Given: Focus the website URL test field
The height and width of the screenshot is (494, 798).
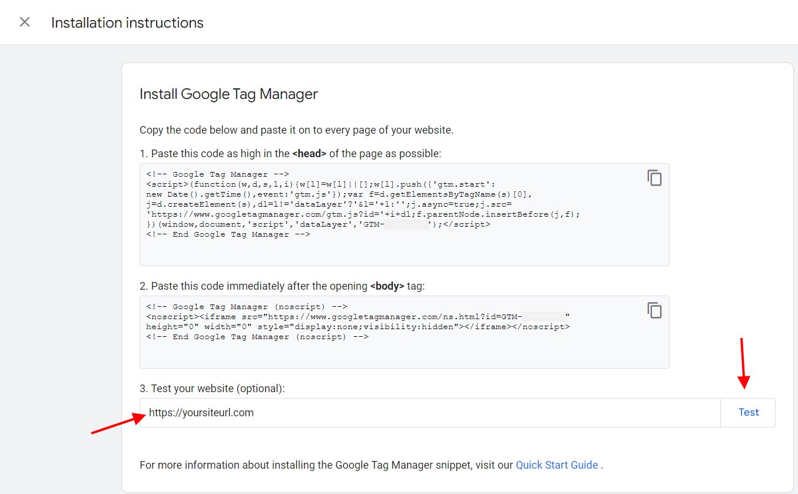Looking at the screenshot, I should click(430, 413).
